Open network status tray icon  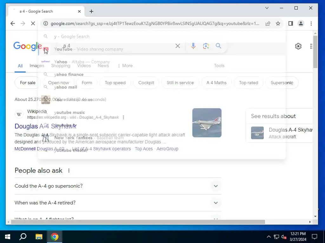coord(276,237)
